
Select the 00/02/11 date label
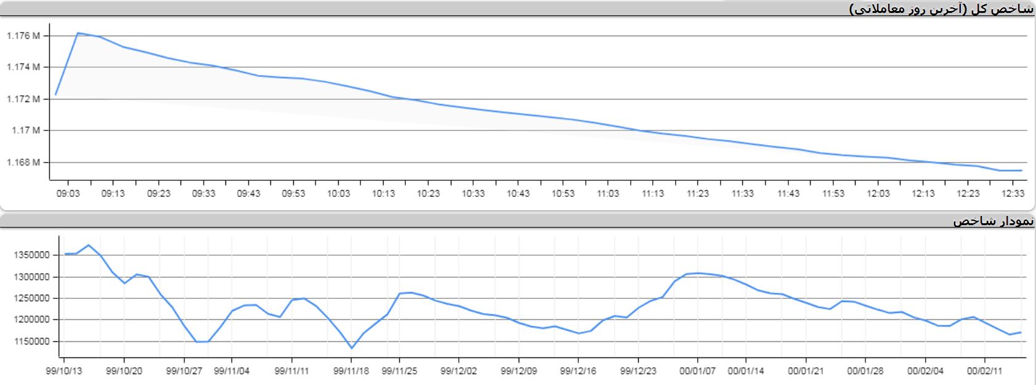984,371
